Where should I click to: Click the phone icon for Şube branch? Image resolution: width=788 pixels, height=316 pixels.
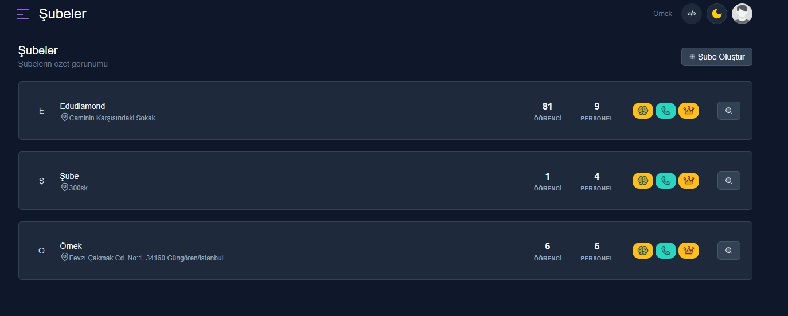click(x=666, y=181)
